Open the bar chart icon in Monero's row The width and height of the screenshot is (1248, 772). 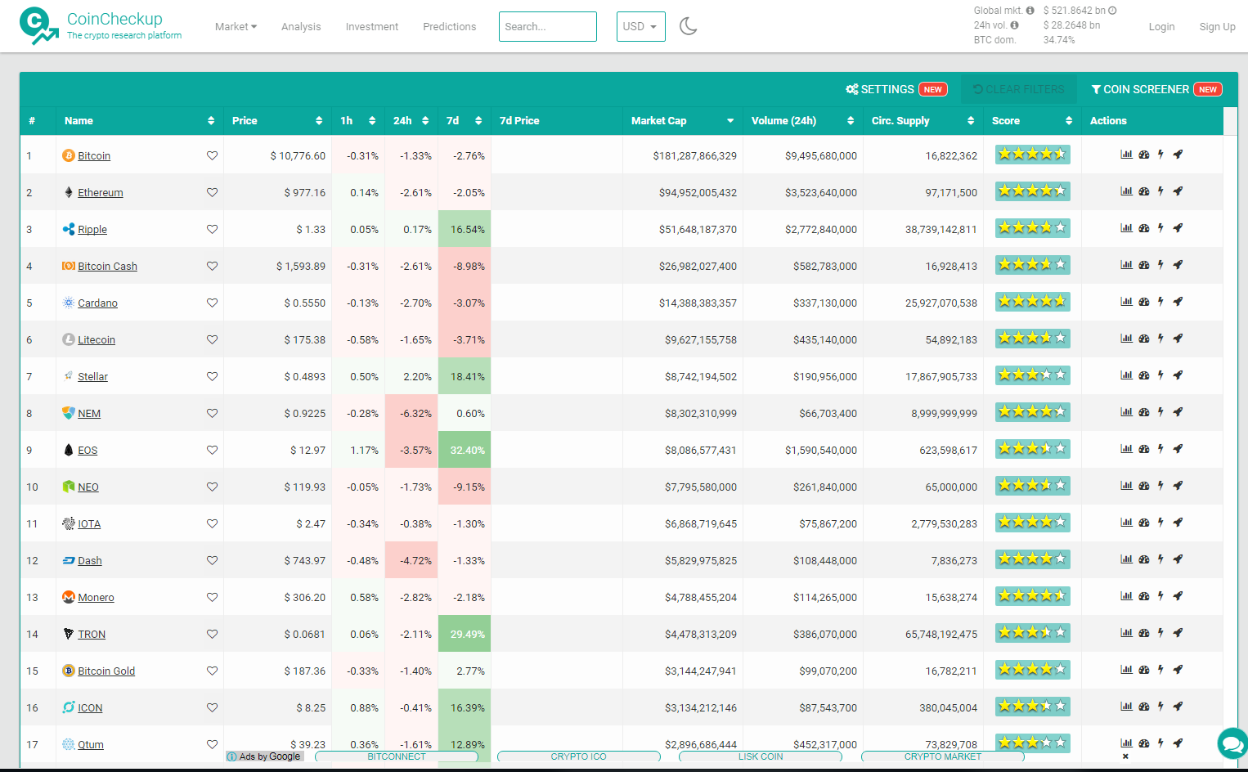(x=1126, y=595)
